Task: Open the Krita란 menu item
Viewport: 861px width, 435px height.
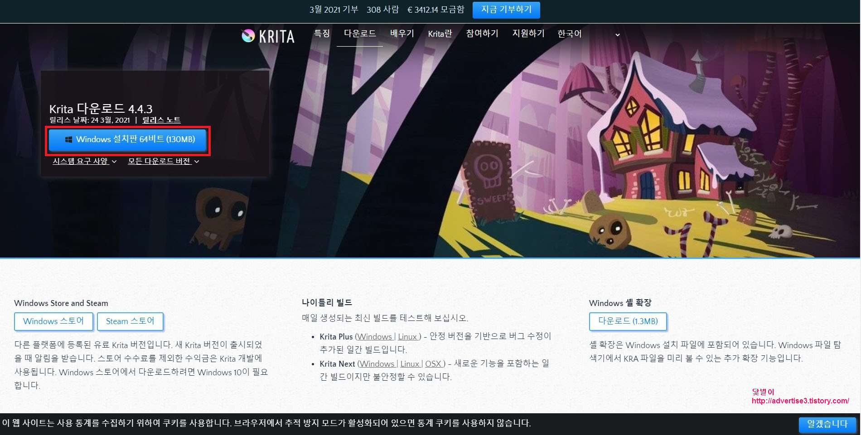Action: [x=440, y=33]
